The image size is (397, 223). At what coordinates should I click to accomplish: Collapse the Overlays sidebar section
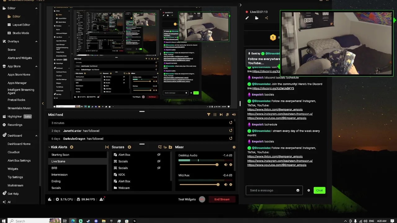coord(36,41)
